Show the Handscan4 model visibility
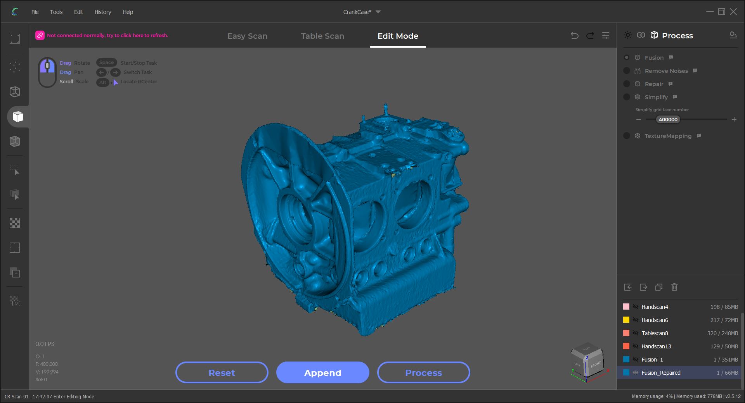Viewport: 745px width, 403px height. click(x=636, y=307)
